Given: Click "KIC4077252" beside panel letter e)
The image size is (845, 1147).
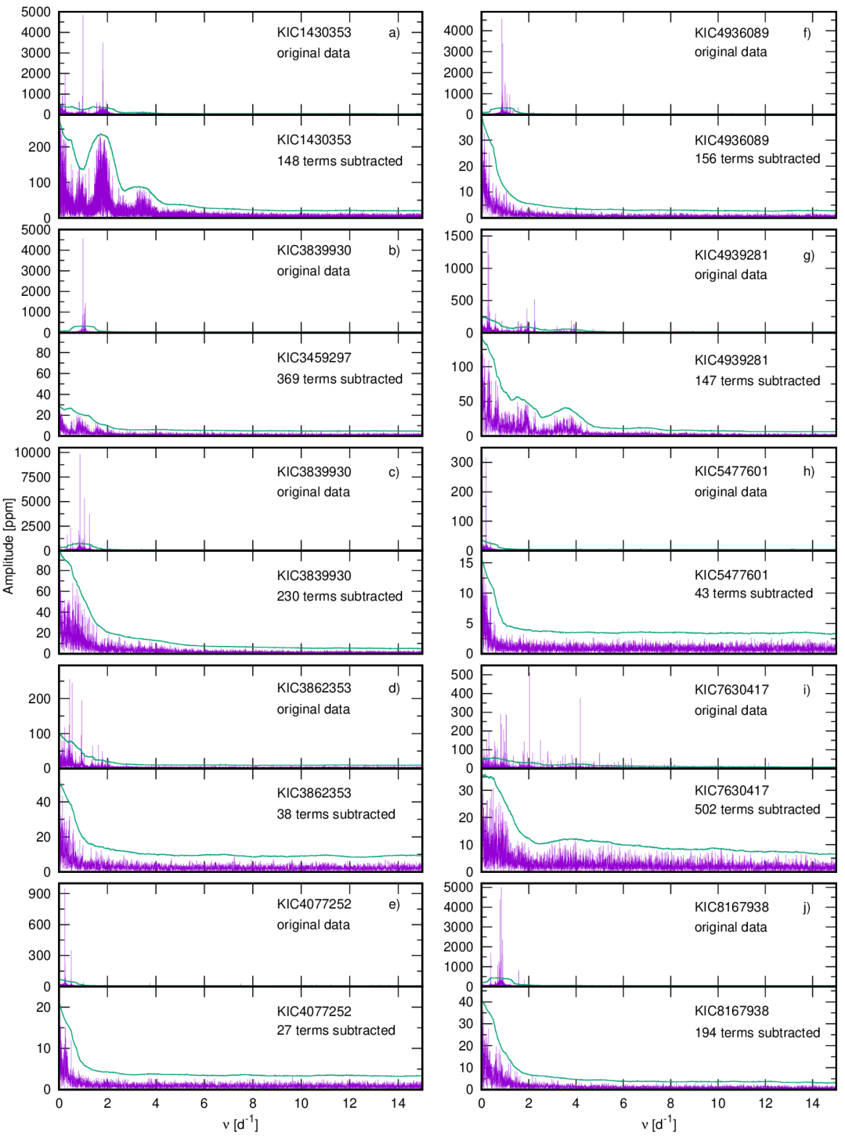Looking at the screenshot, I should (x=314, y=904).
